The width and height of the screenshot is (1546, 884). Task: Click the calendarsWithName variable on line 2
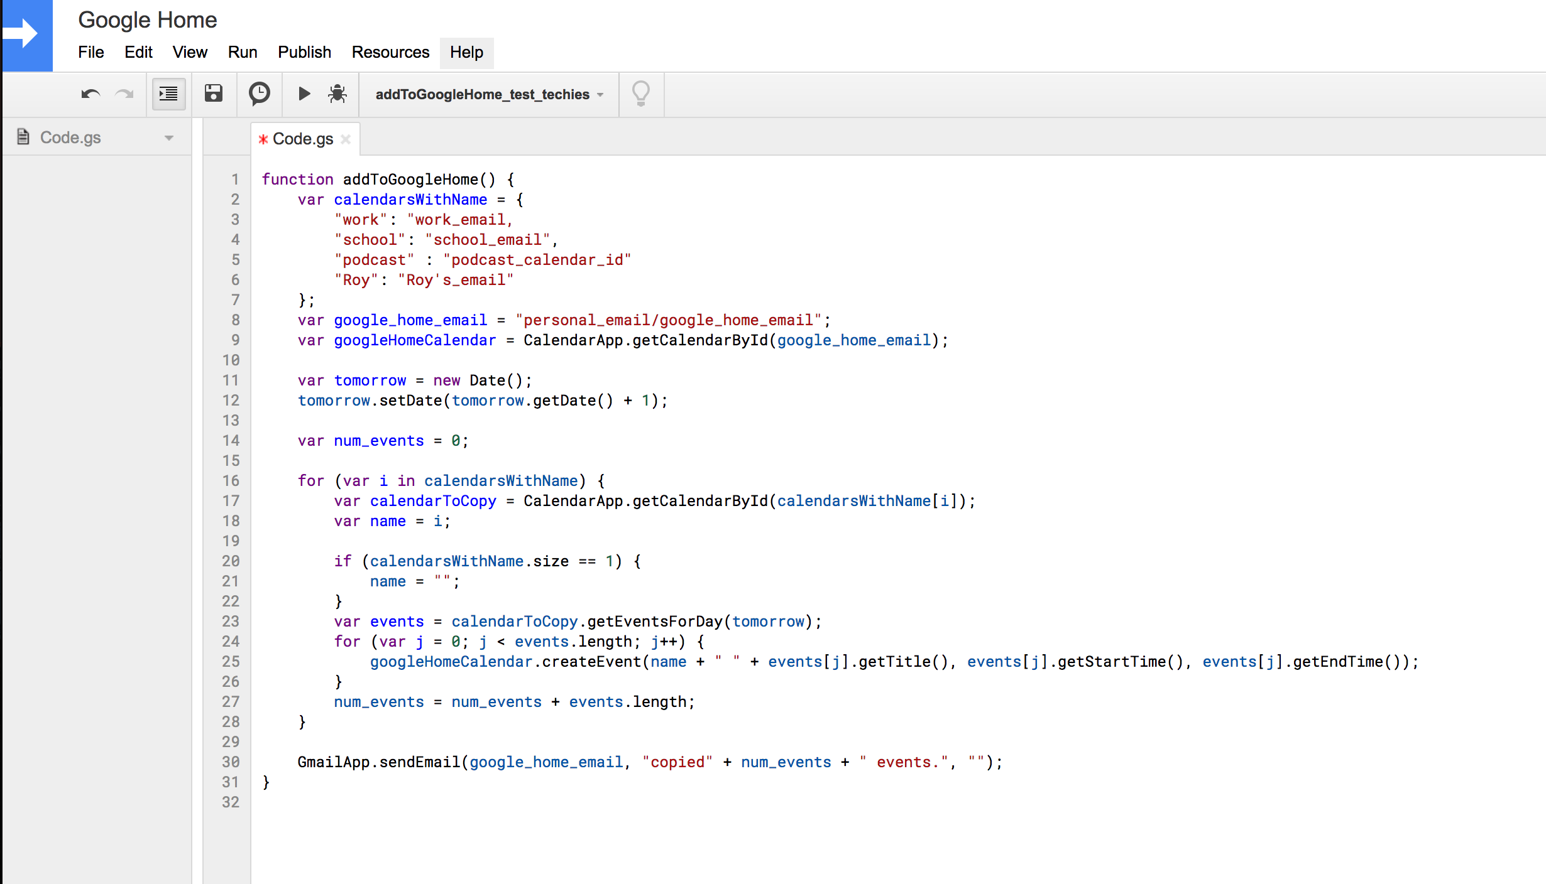pyautogui.click(x=410, y=200)
